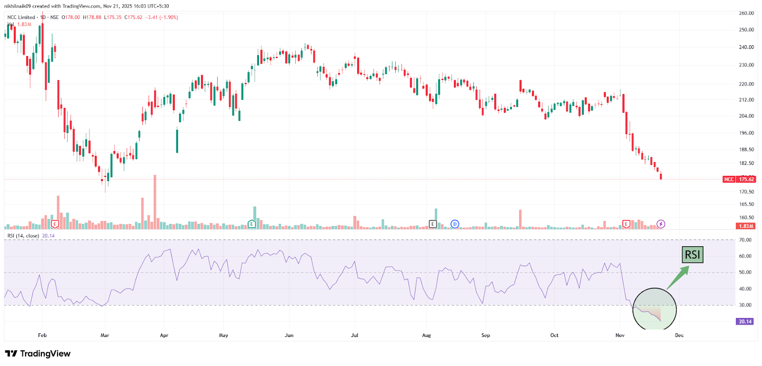Click the Nov label on time axis
This screenshot has height=366, width=762.
[x=620, y=336]
